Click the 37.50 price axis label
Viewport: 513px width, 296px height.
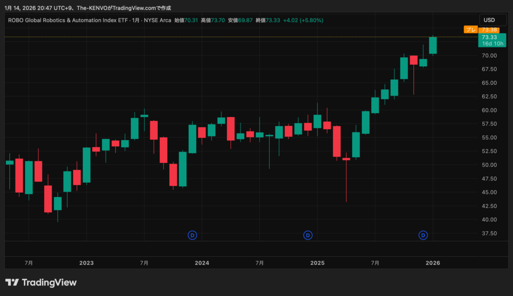coord(489,233)
